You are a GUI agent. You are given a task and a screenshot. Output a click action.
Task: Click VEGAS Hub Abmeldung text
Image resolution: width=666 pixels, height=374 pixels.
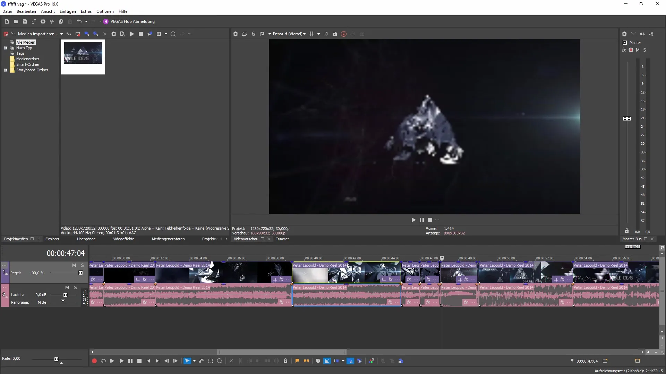click(x=133, y=21)
